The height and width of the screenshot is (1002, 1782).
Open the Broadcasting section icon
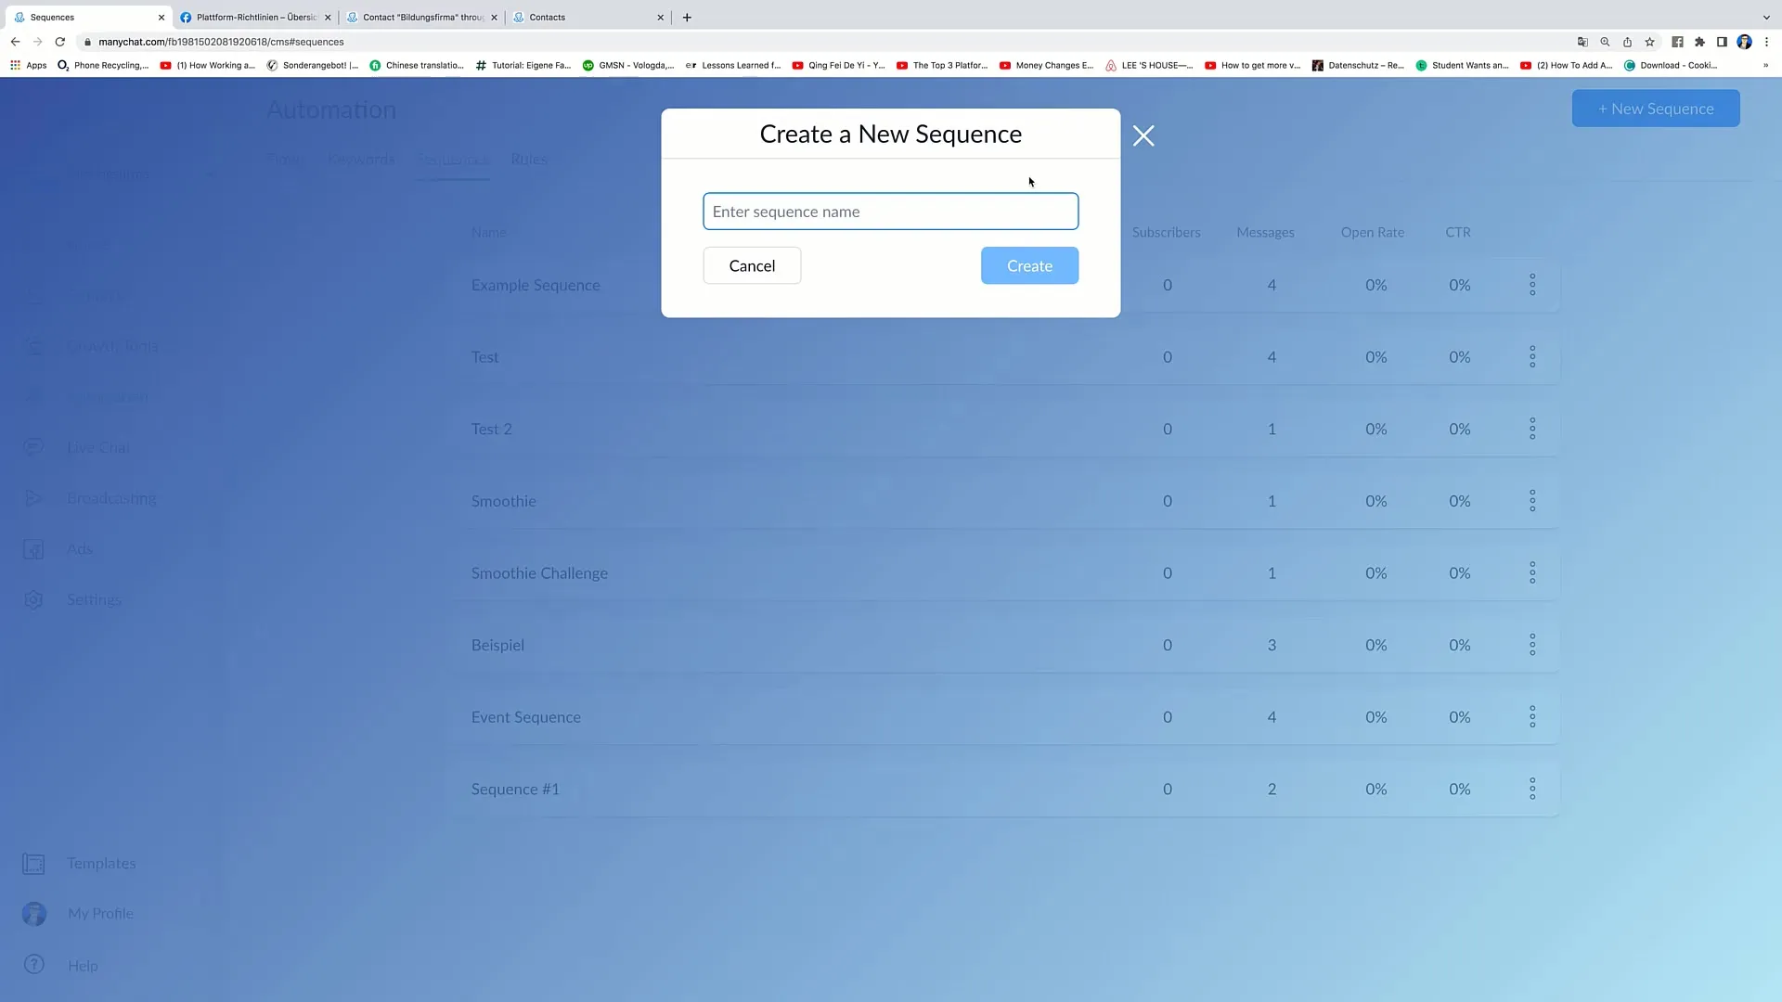click(x=32, y=498)
